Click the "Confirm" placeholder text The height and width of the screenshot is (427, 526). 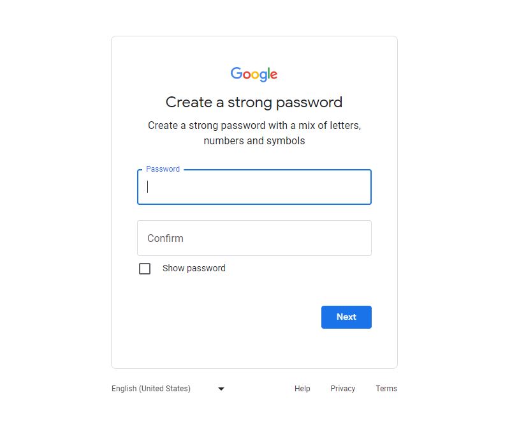coord(165,238)
